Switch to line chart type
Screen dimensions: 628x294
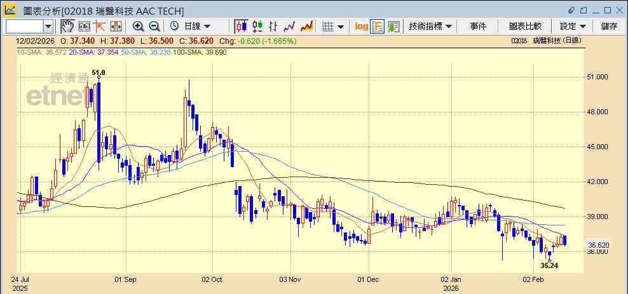point(289,27)
